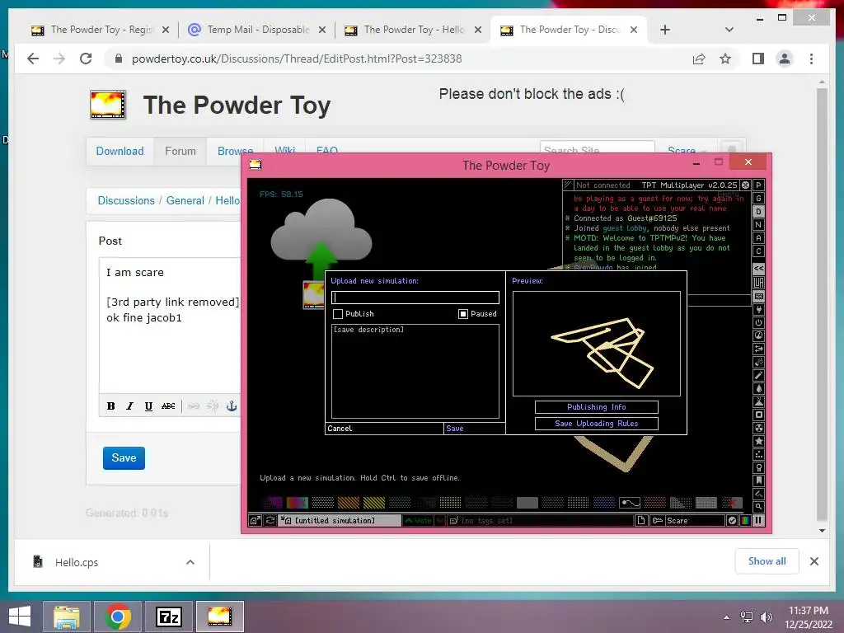Bookmark this page with the star icon
Image resolution: width=844 pixels, height=633 pixels.
pyautogui.click(x=725, y=59)
